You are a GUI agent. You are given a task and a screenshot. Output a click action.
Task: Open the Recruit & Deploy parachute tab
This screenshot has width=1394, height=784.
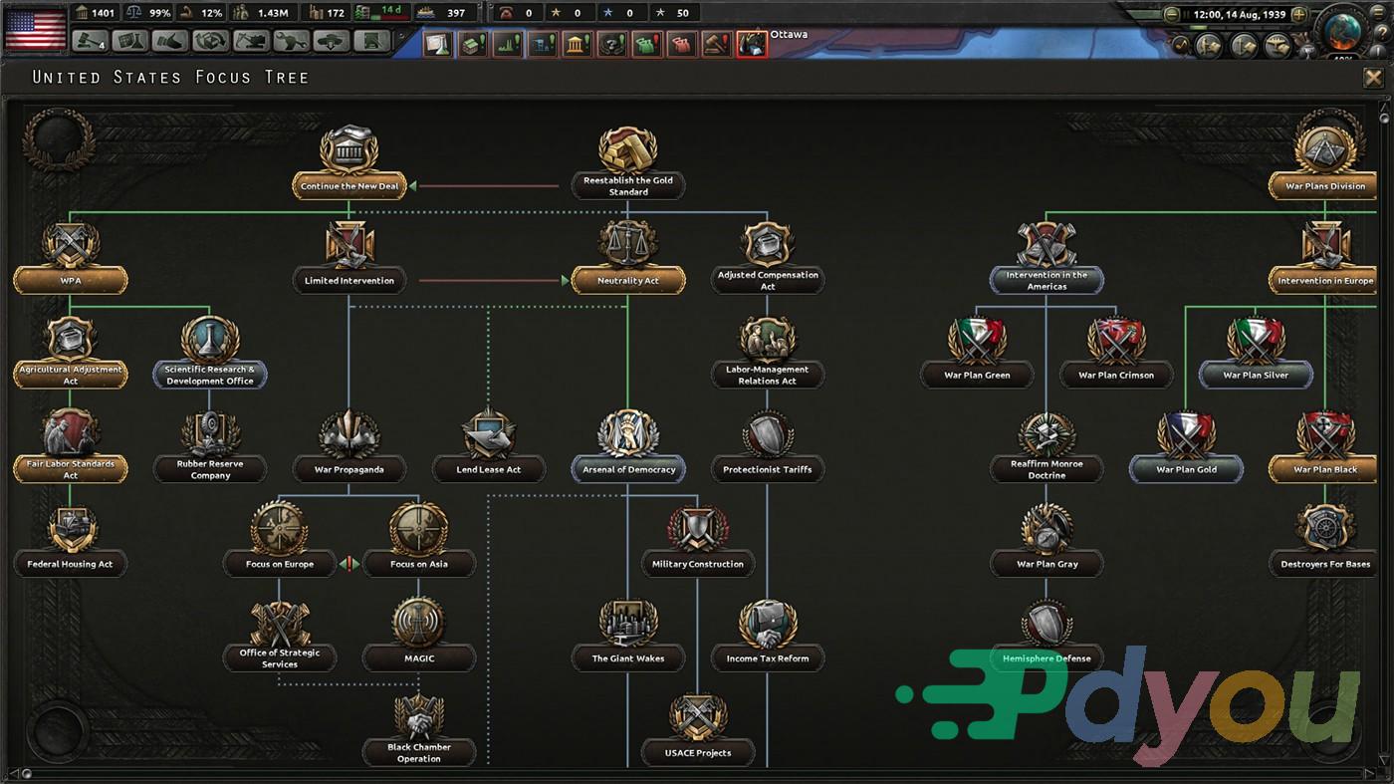click(333, 42)
